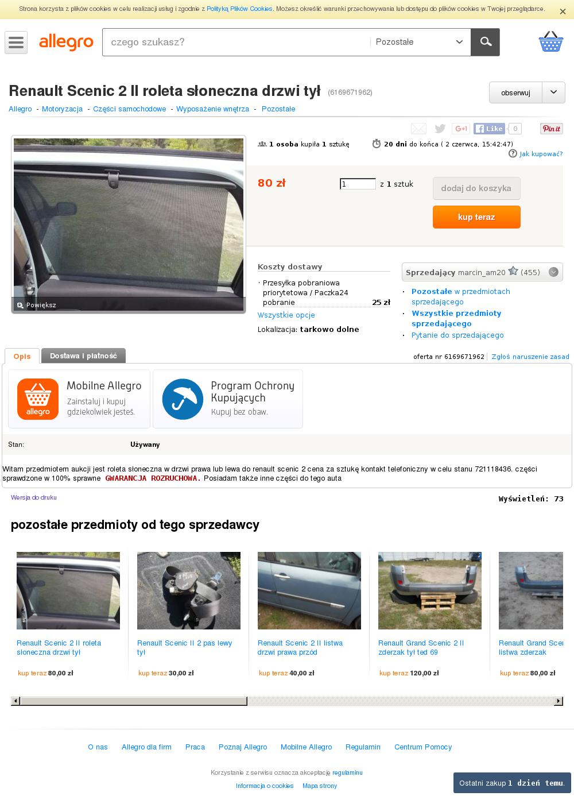The height and width of the screenshot is (796, 574).
Task: Open the shopping basket icon
Action: (x=550, y=42)
